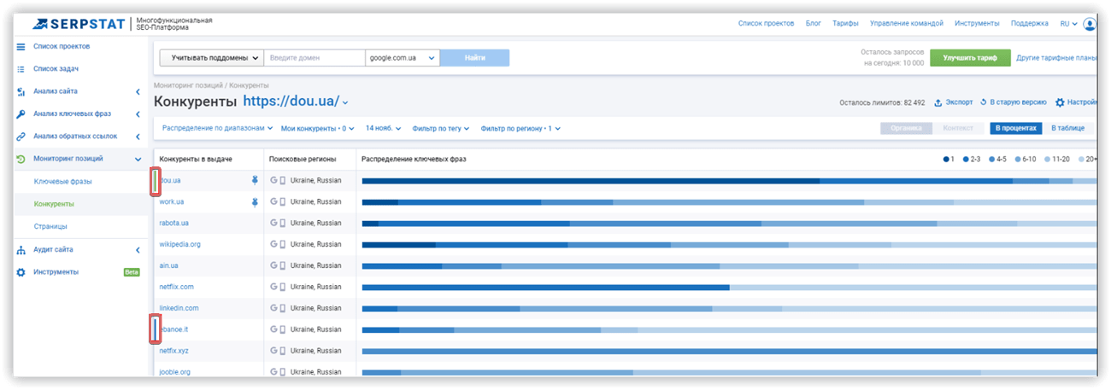Open the Настройки gear icon
Screen dimensions: 1111x390
point(1060,102)
